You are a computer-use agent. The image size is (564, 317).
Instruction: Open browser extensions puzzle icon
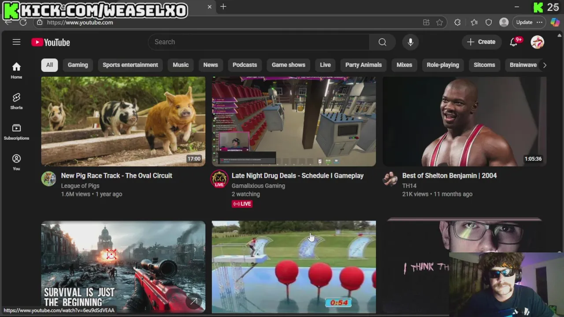tap(457, 22)
